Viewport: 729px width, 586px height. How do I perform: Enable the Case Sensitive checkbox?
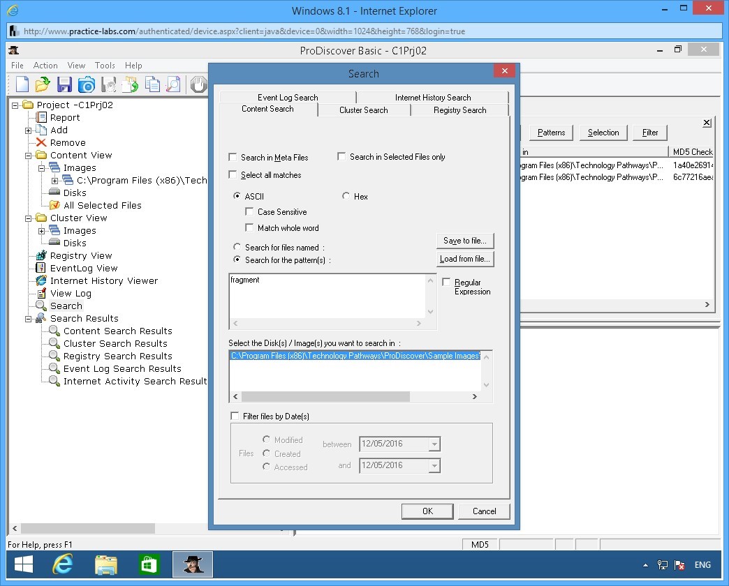coord(249,212)
